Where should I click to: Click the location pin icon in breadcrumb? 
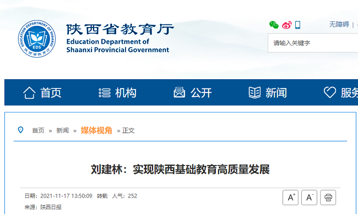click(20, 130)
